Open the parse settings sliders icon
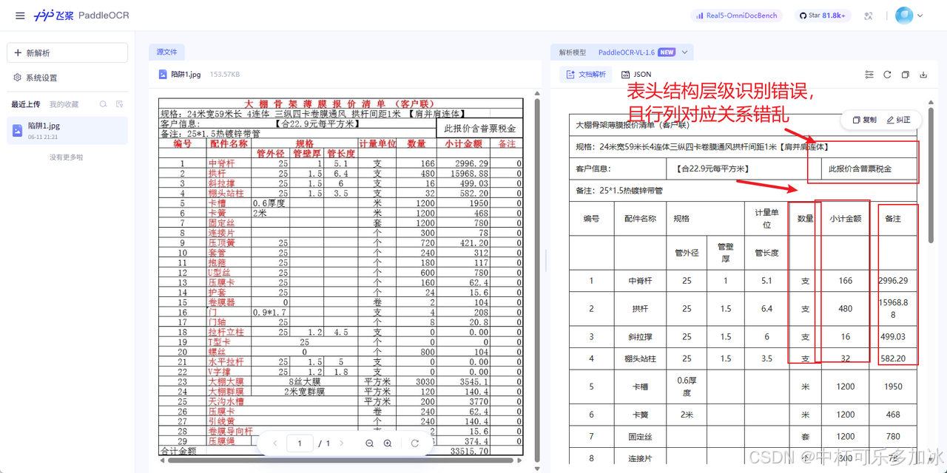947x473 pixels. [869, 75]
